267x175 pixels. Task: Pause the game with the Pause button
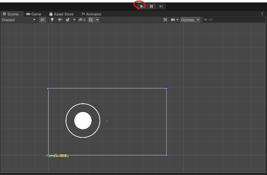tap(151, 6)
